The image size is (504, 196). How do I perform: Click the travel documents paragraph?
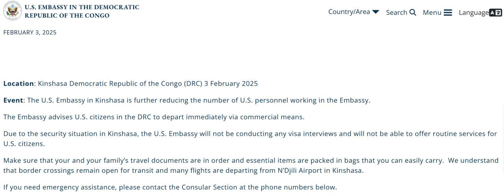tap(251, 161)
